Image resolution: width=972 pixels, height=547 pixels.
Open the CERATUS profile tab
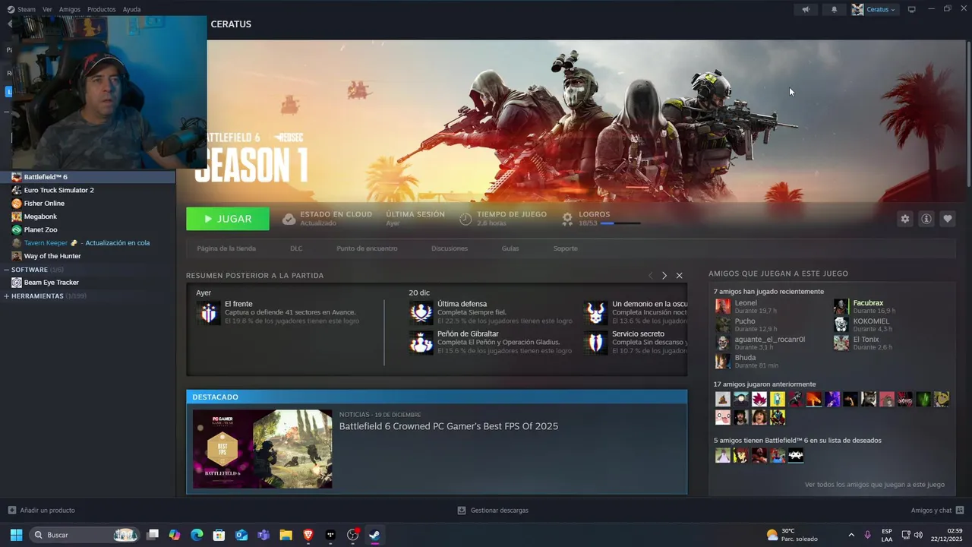click(231, 24)
